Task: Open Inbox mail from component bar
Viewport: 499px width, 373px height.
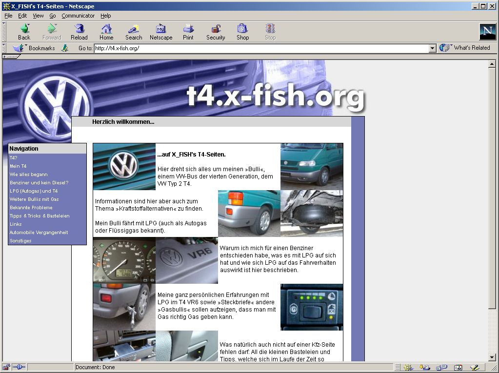Action: click(x=425, y=368)
